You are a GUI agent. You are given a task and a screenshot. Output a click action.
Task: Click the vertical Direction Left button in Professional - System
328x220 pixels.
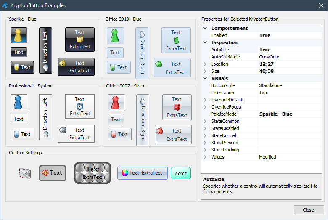click(x=45, y=117)
